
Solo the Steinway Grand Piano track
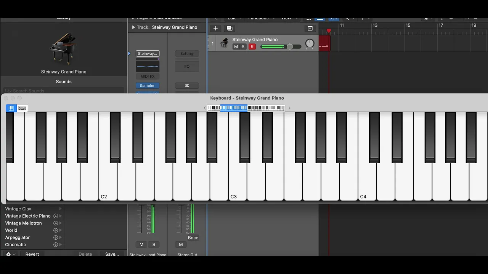243,47
